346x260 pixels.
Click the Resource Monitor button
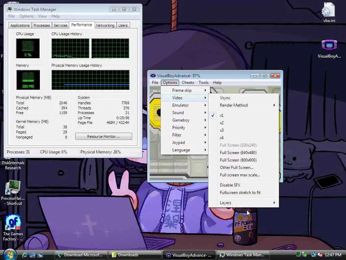[x=103, y=136]
